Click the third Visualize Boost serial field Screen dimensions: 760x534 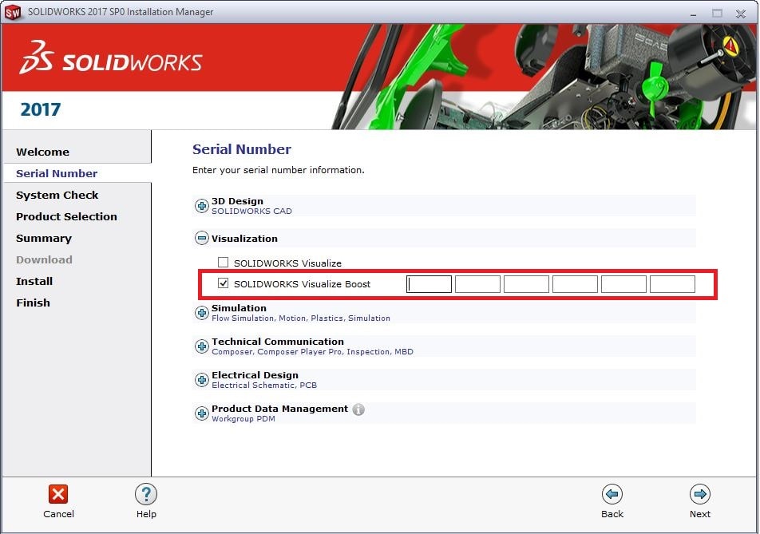point(526,284)
